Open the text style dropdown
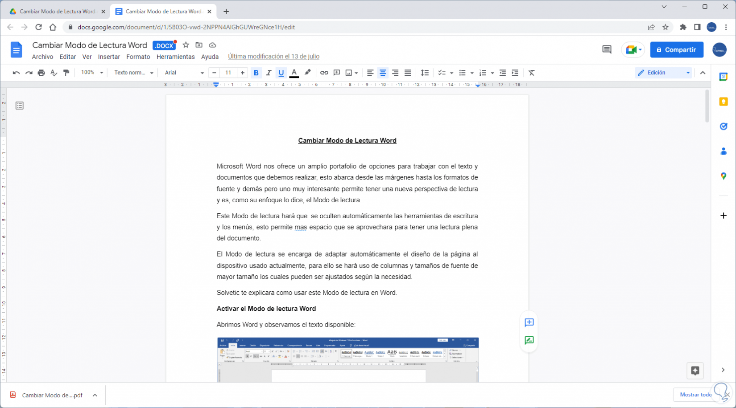 134,73
